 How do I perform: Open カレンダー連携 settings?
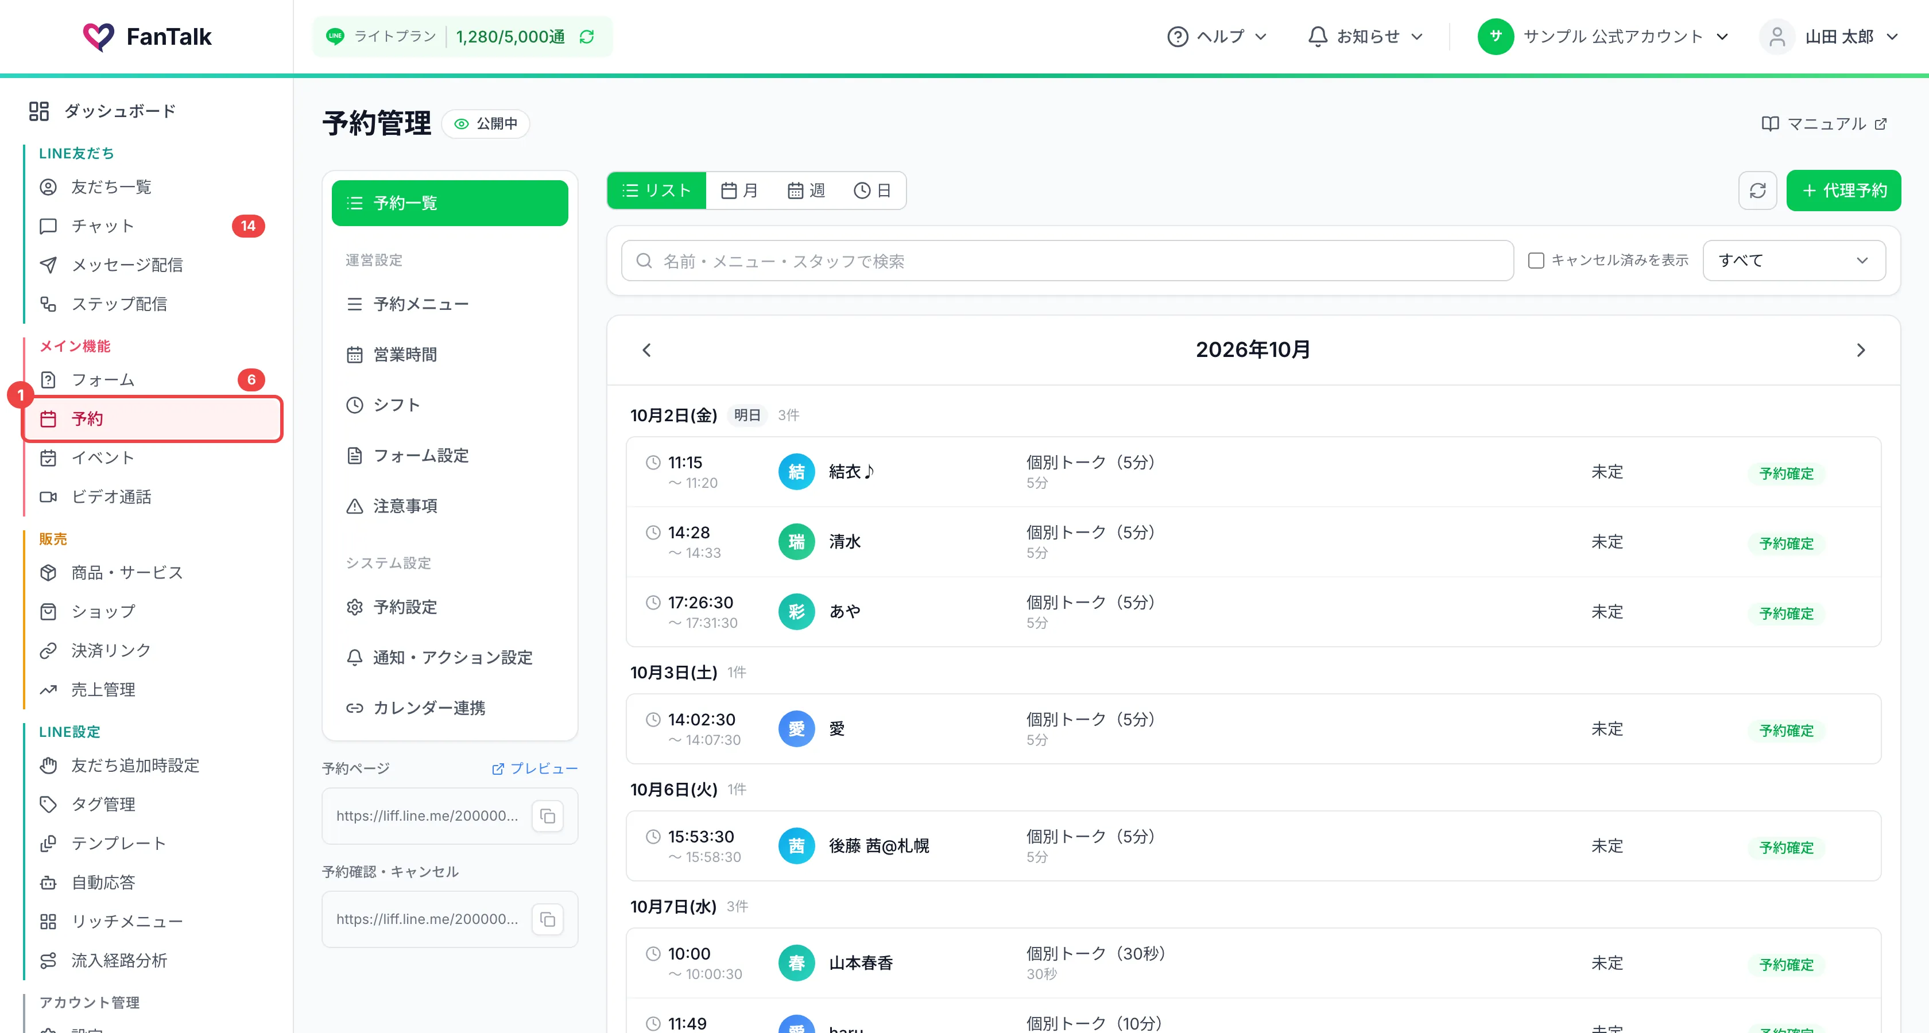(x=450, y=708)
